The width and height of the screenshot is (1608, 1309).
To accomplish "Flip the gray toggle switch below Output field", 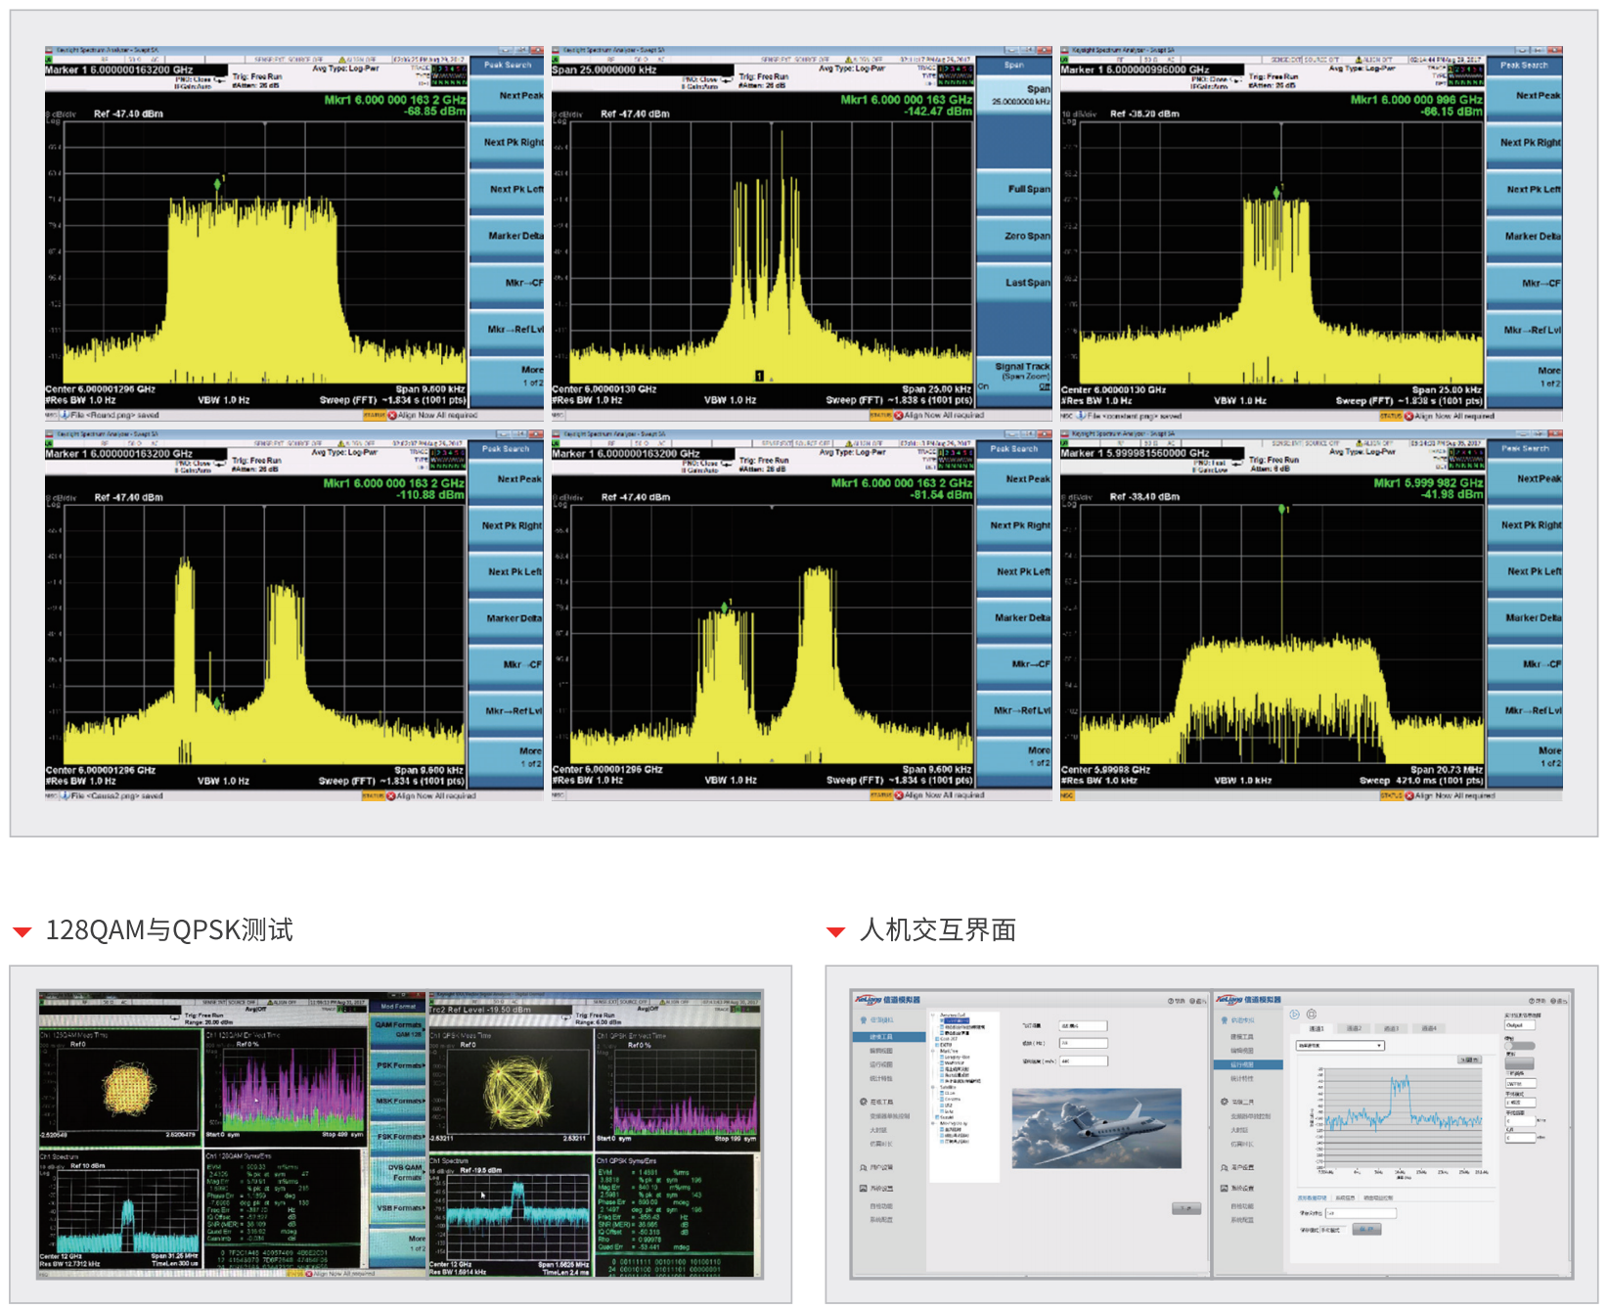I will tap(1519, 1046).
